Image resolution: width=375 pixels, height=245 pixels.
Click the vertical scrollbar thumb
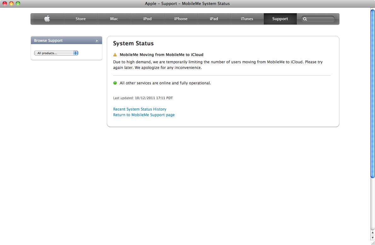372,93
